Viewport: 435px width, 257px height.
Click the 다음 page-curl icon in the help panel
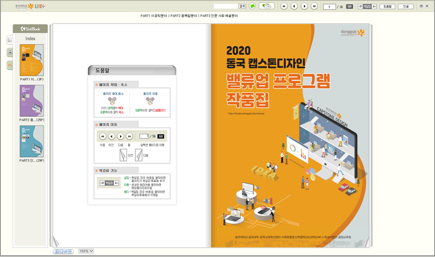pyautogui.click(x=139, y=155)
